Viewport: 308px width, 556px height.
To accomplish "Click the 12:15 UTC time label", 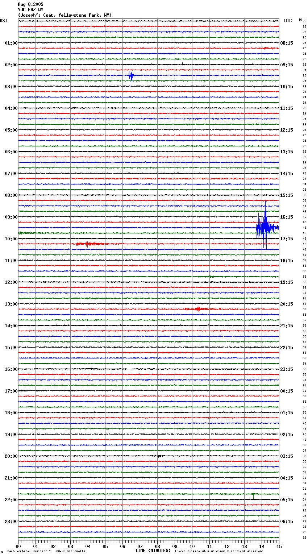I will click(287, 130).
